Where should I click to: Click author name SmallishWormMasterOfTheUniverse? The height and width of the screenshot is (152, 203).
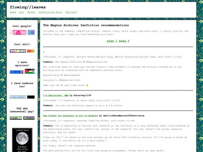124,116
